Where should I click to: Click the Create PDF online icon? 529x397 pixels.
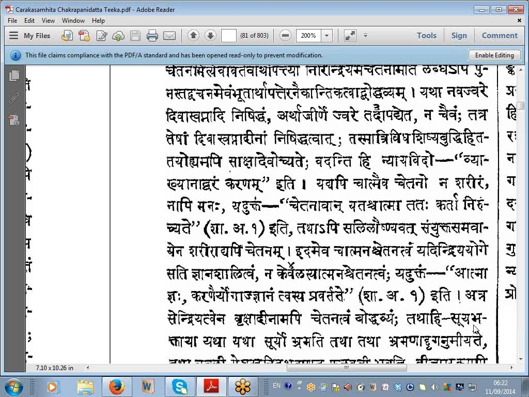(x=84, y=36)
